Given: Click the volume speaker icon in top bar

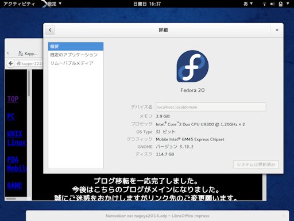Looking at the screenshot, I should (272, 4).
